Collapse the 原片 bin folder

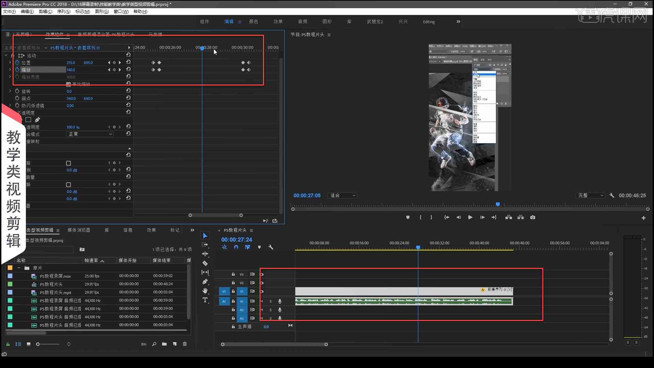[19, 268]
